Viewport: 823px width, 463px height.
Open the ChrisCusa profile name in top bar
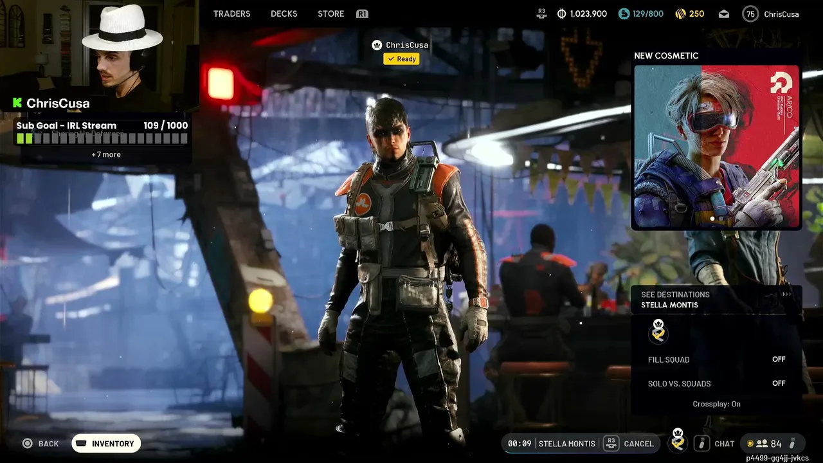(x=782, y=14)
